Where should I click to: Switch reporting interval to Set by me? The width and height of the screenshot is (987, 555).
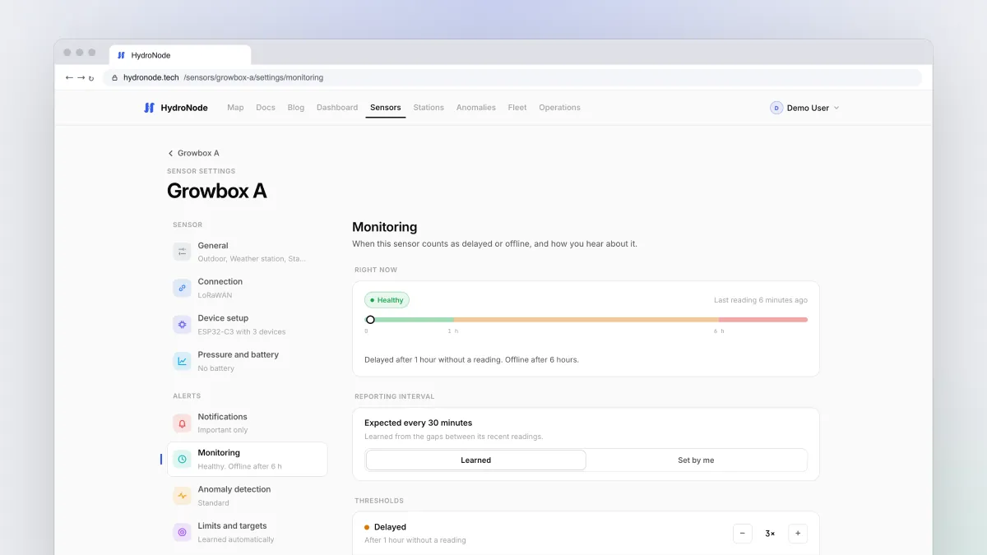tap(696, 460)
